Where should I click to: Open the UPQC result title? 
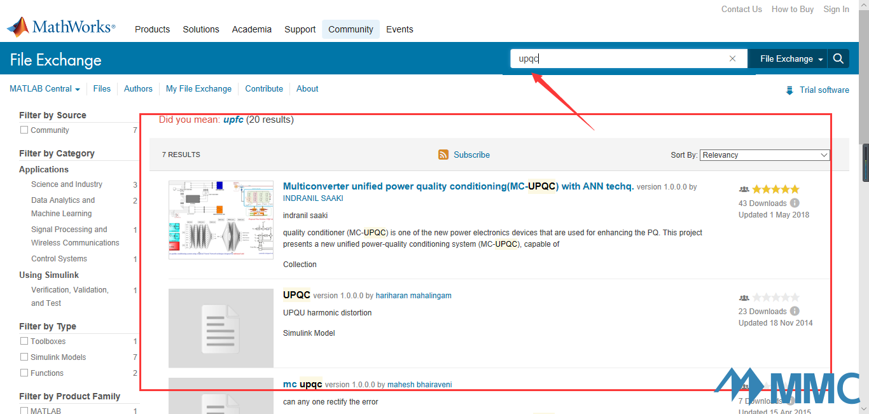[296, 295]
